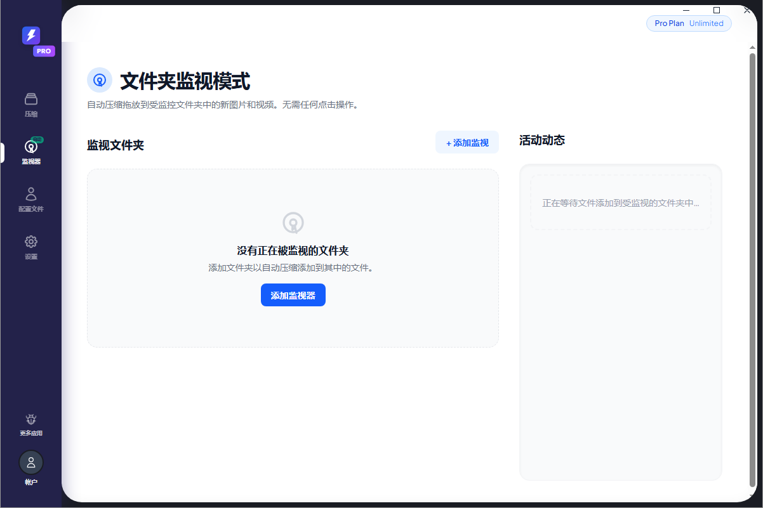This screenshot has width=763, height=508.
Task: Close the application window
Action: 747,10
